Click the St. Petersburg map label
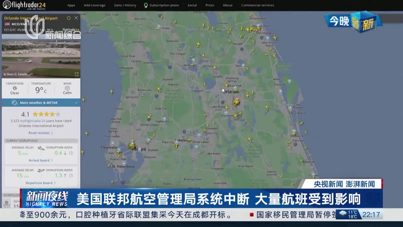 tap(123, 166)
